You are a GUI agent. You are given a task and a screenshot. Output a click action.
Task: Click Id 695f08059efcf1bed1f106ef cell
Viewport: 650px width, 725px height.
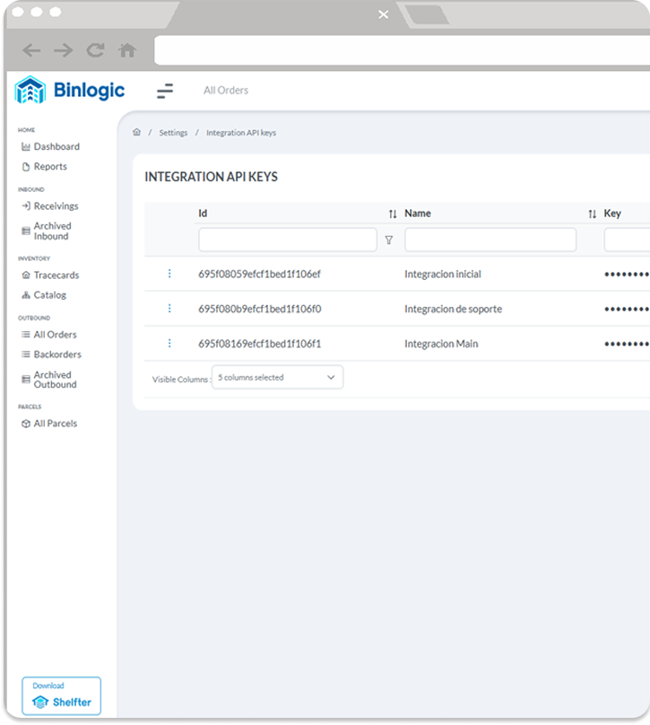click(260, 275)
